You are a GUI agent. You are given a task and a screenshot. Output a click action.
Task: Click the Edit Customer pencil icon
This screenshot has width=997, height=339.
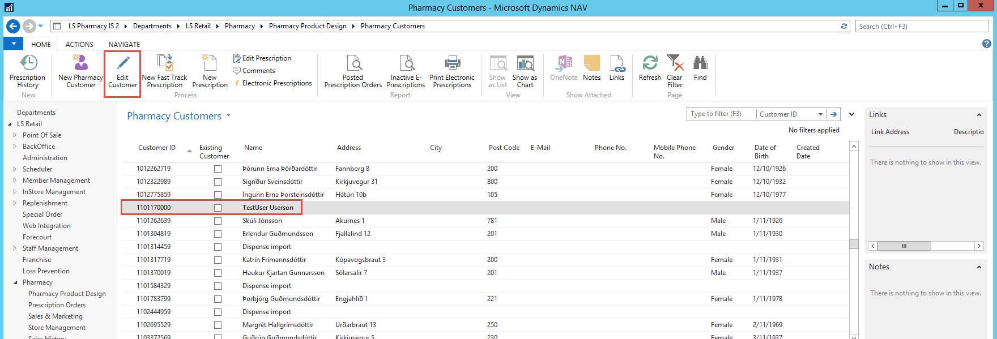pos(122,62)
